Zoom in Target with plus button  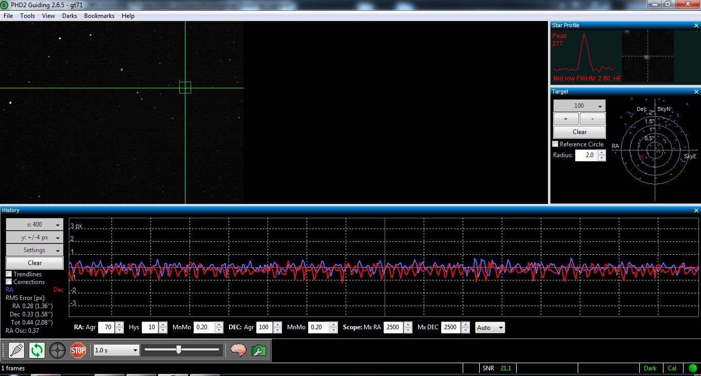point(566,119)
